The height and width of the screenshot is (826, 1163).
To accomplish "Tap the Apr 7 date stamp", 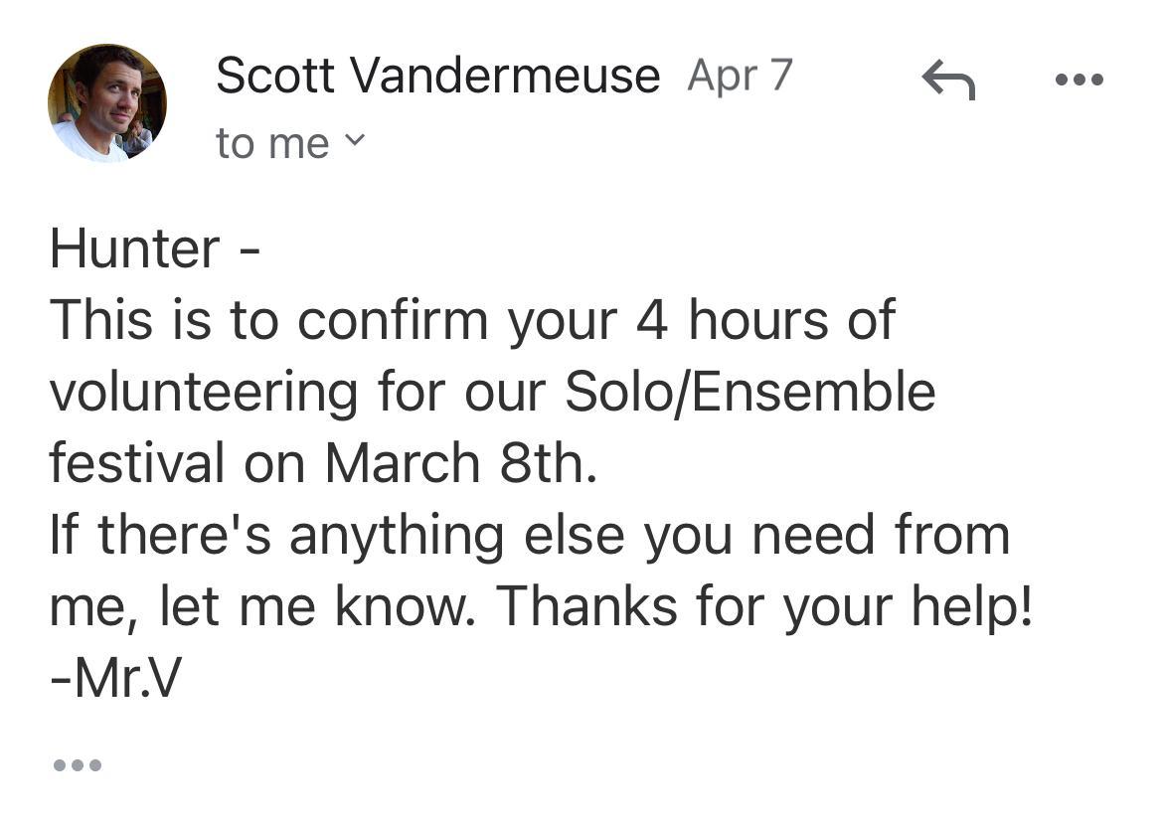I will [740, 76].
